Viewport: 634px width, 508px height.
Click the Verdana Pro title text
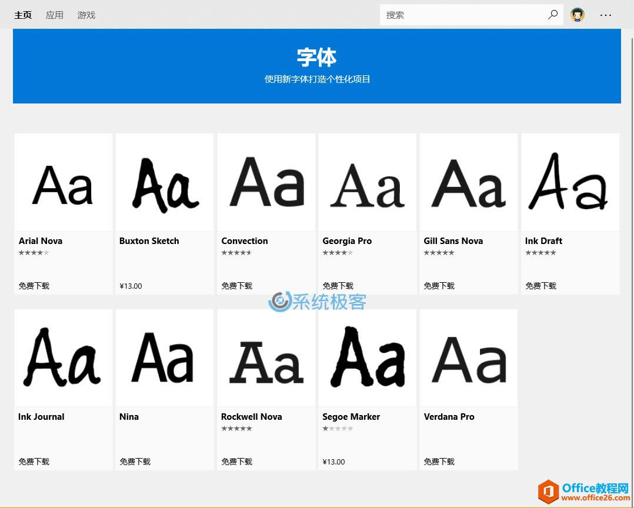[449, 417]
